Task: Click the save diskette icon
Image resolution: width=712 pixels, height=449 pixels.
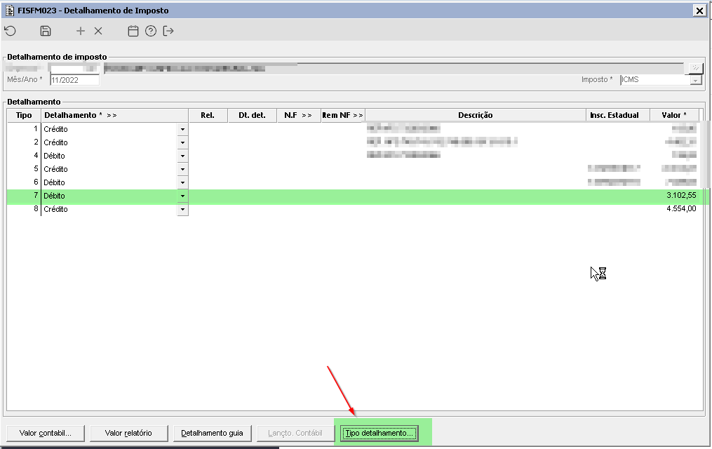Action: (46, 31)
